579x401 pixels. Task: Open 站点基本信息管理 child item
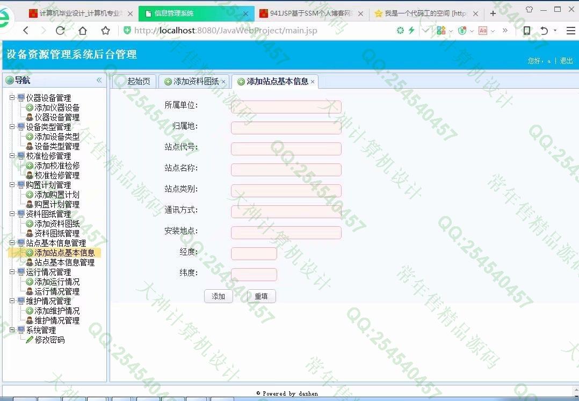click(x=64, y=262)
